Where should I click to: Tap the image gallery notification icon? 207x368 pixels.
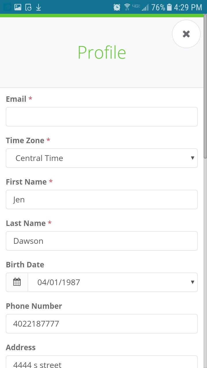(x=18, y=7)
